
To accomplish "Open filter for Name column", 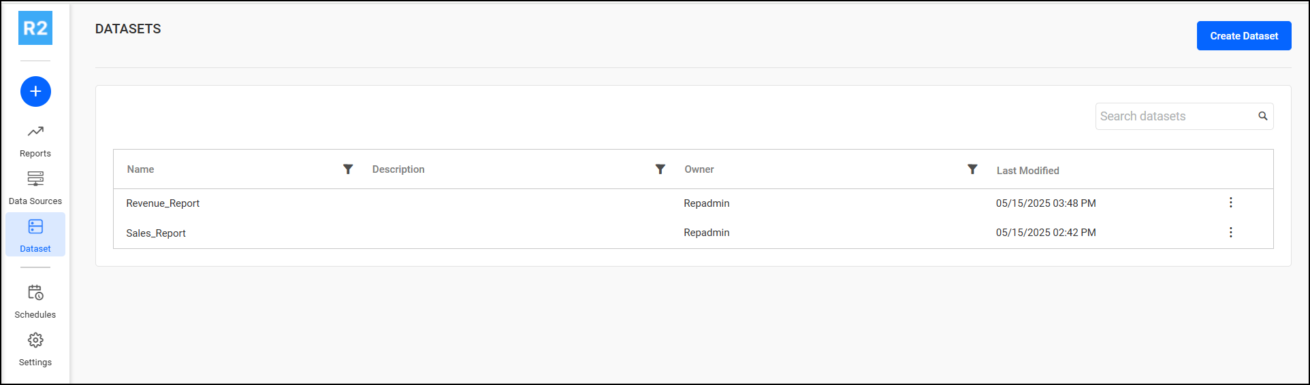I will point(348,169).
